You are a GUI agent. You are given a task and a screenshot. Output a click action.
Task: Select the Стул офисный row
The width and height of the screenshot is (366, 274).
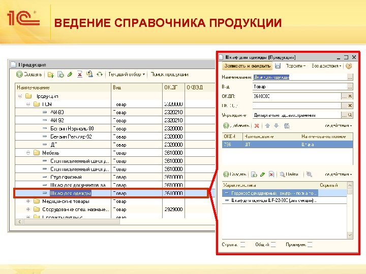point(115,177)
